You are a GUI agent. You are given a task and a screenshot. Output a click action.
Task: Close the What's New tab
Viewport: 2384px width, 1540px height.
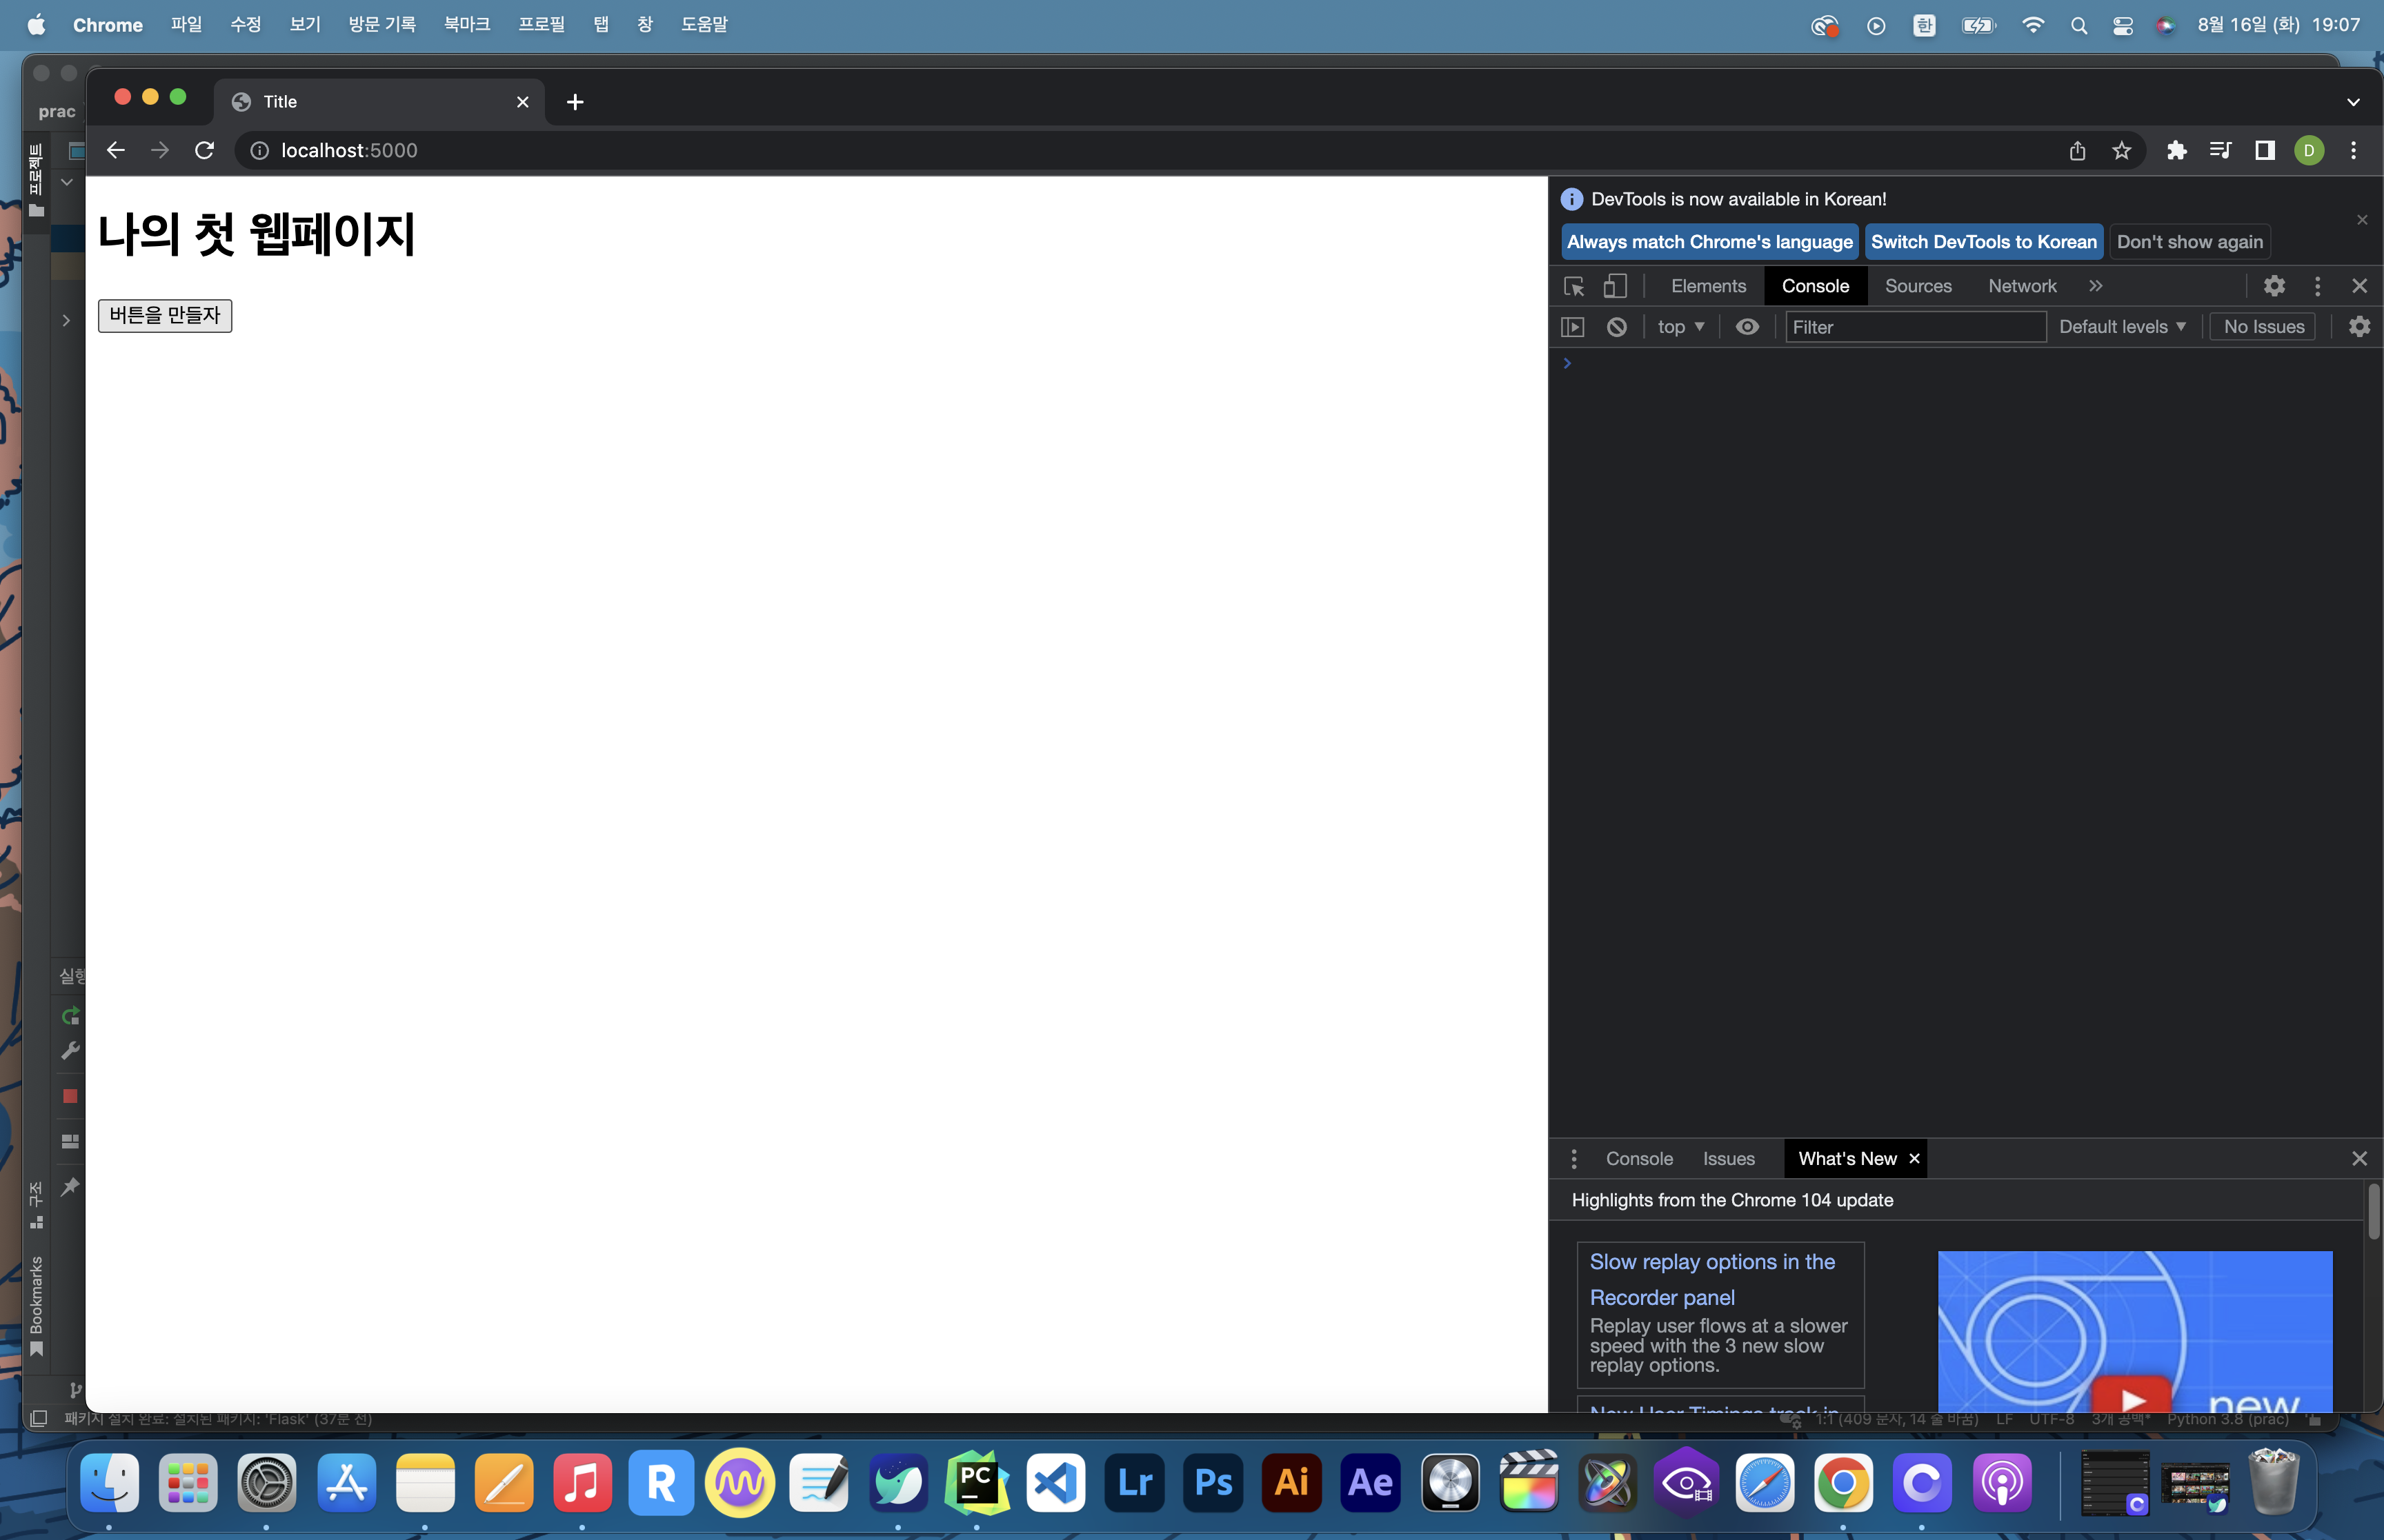[x=1914, y=1158]
